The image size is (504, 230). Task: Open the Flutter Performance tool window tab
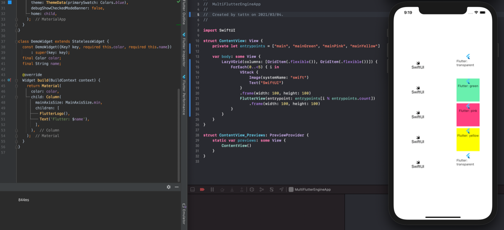click(x=184, y=95)
